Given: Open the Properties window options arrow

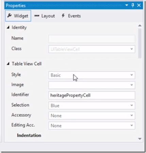Looking at the screenshot, I should tap(127, 5).
